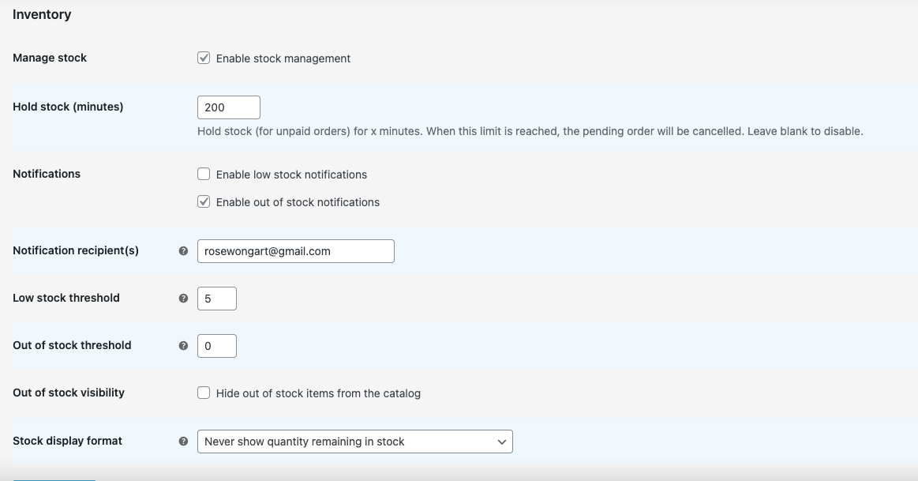This screenshot has width=918, height=481.
Task: Click the 'Enable out of stock notifications' label text
Action: point(298,202)
